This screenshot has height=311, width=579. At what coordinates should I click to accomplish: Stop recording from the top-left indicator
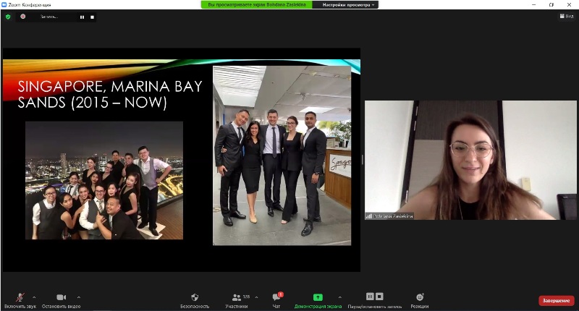[x=93, y=17]
